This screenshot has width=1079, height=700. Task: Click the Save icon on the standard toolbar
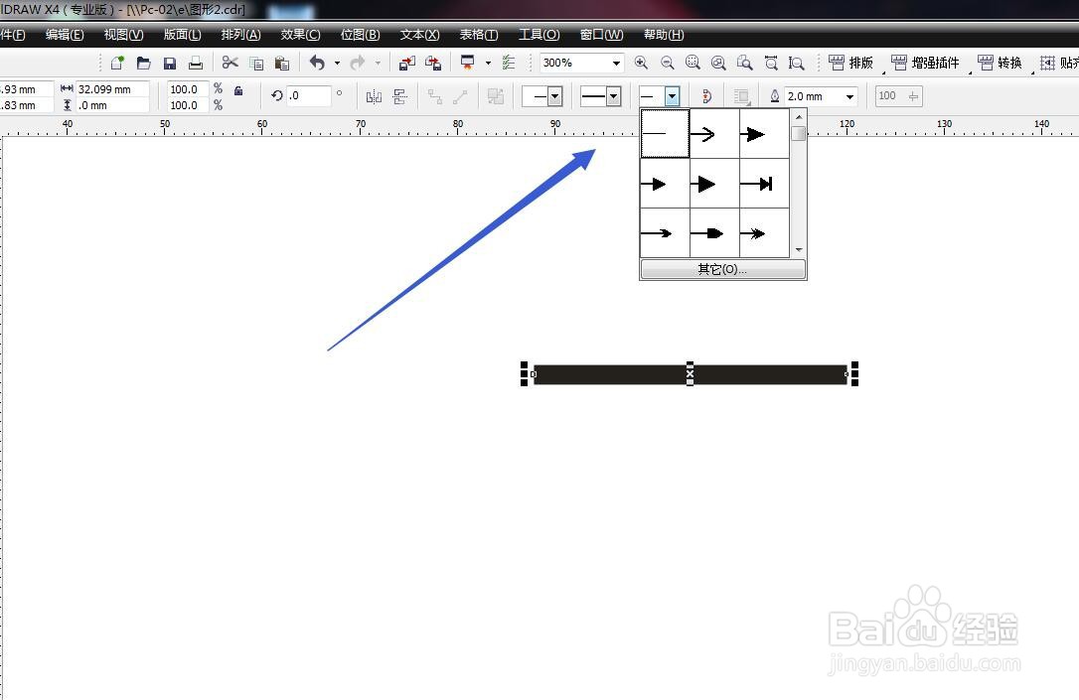tap(169, 62)
